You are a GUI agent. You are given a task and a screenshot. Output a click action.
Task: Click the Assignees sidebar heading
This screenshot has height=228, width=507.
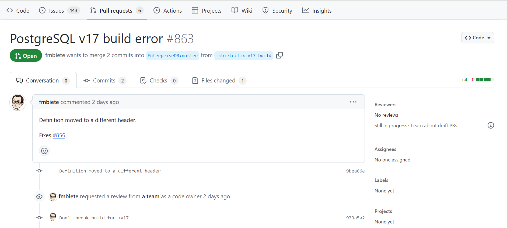pyautogui.click(x=385, y=149)
